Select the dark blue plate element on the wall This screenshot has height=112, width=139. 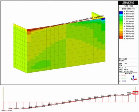point(103,19)
